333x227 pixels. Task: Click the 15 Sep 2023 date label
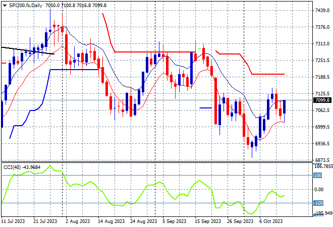(208, 221)
